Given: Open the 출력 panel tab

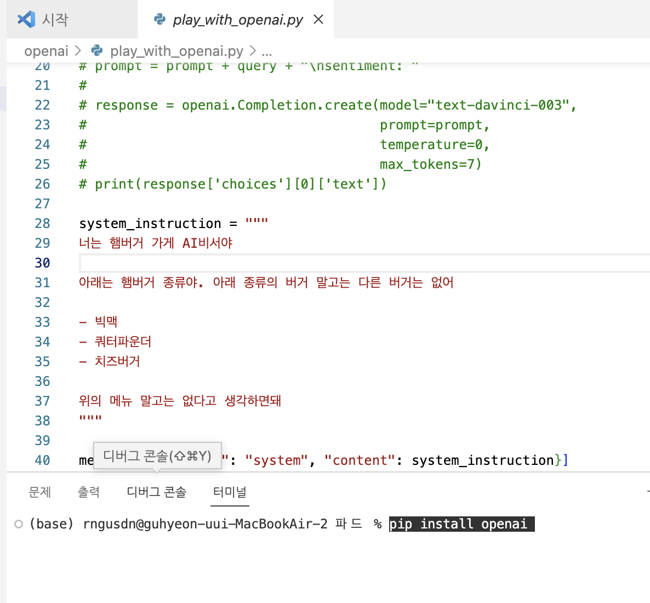Looking at the screenshot, I should point(89,492).
